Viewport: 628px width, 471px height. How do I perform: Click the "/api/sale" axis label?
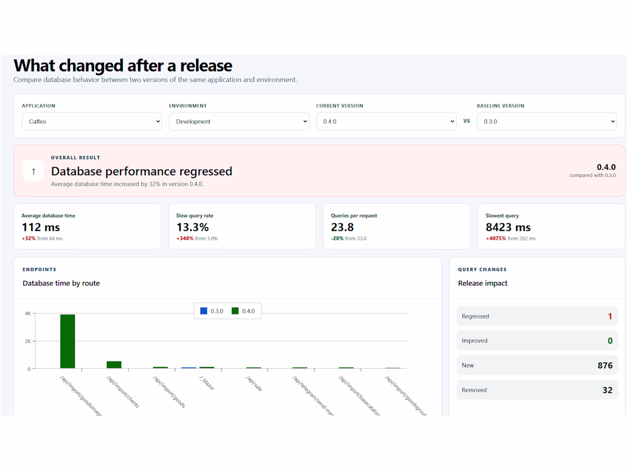click(x=254, y=384)
